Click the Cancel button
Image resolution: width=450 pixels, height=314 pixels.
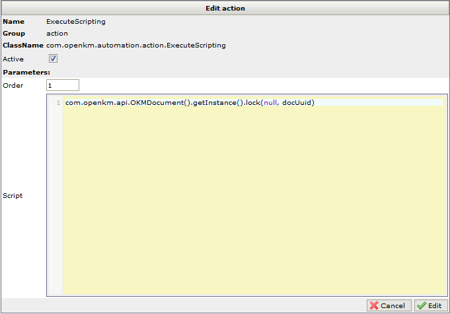click(389, 305)
